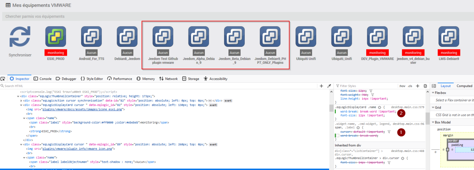Screen dimensions: 474x170
Task: Collapse the eqLogicDisplayCard data-eqlogic_id="82" node
Action: pyautogui.click(x=21, y=105)
